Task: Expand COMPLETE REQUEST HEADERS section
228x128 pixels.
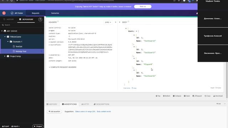Action: (x=63, y=67)
